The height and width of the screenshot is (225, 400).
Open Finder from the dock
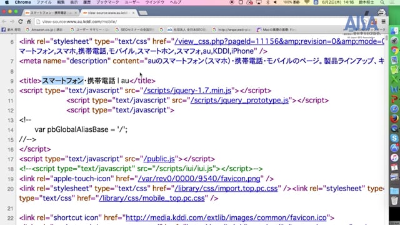pyautogui.click(x=394, y=31)
